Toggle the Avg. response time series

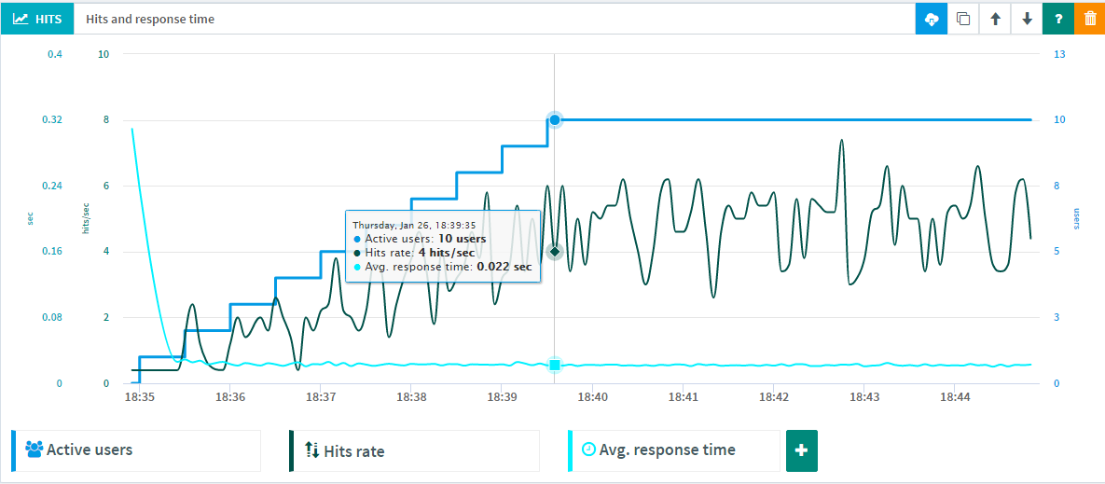coord(673,450)
